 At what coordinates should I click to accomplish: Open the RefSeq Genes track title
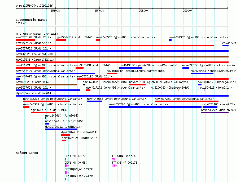coord(27,153)
